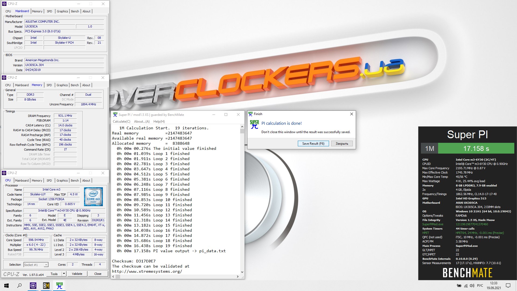Open Calculate(C) menu in Super PI
The height and width of the screenshot is (291, 517).
tap(121, 122)
